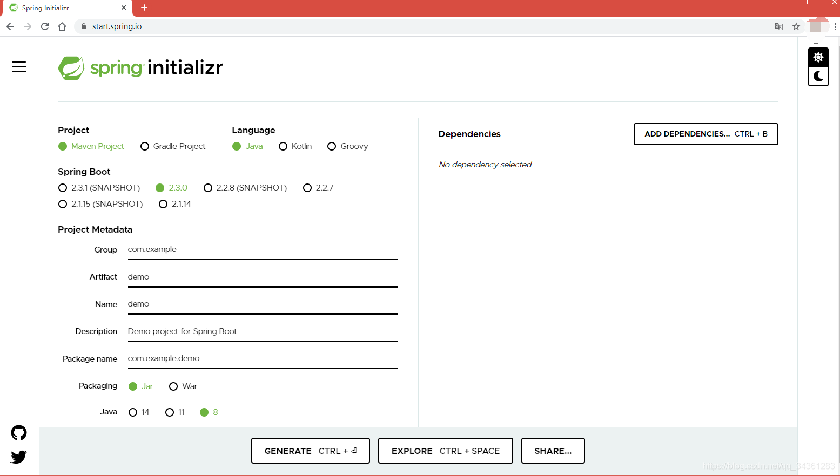840x476 pixels.
Task: Select Java version 14
Action: pyautogui.click(x=139, y=412)
